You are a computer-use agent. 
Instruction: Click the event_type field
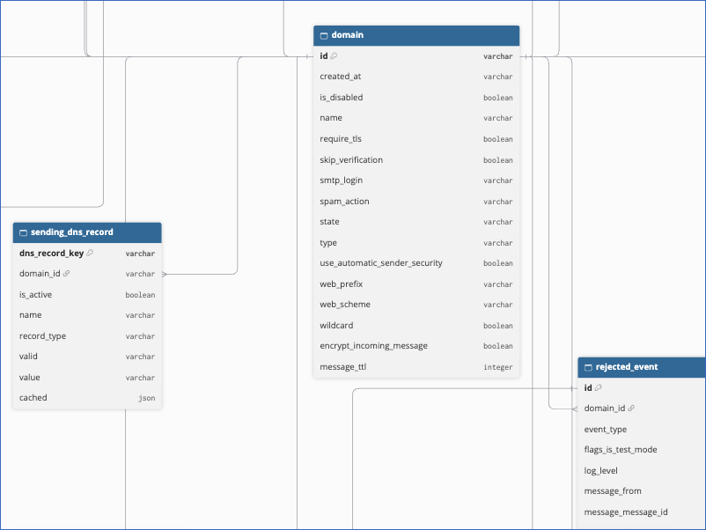coord(642,430)
